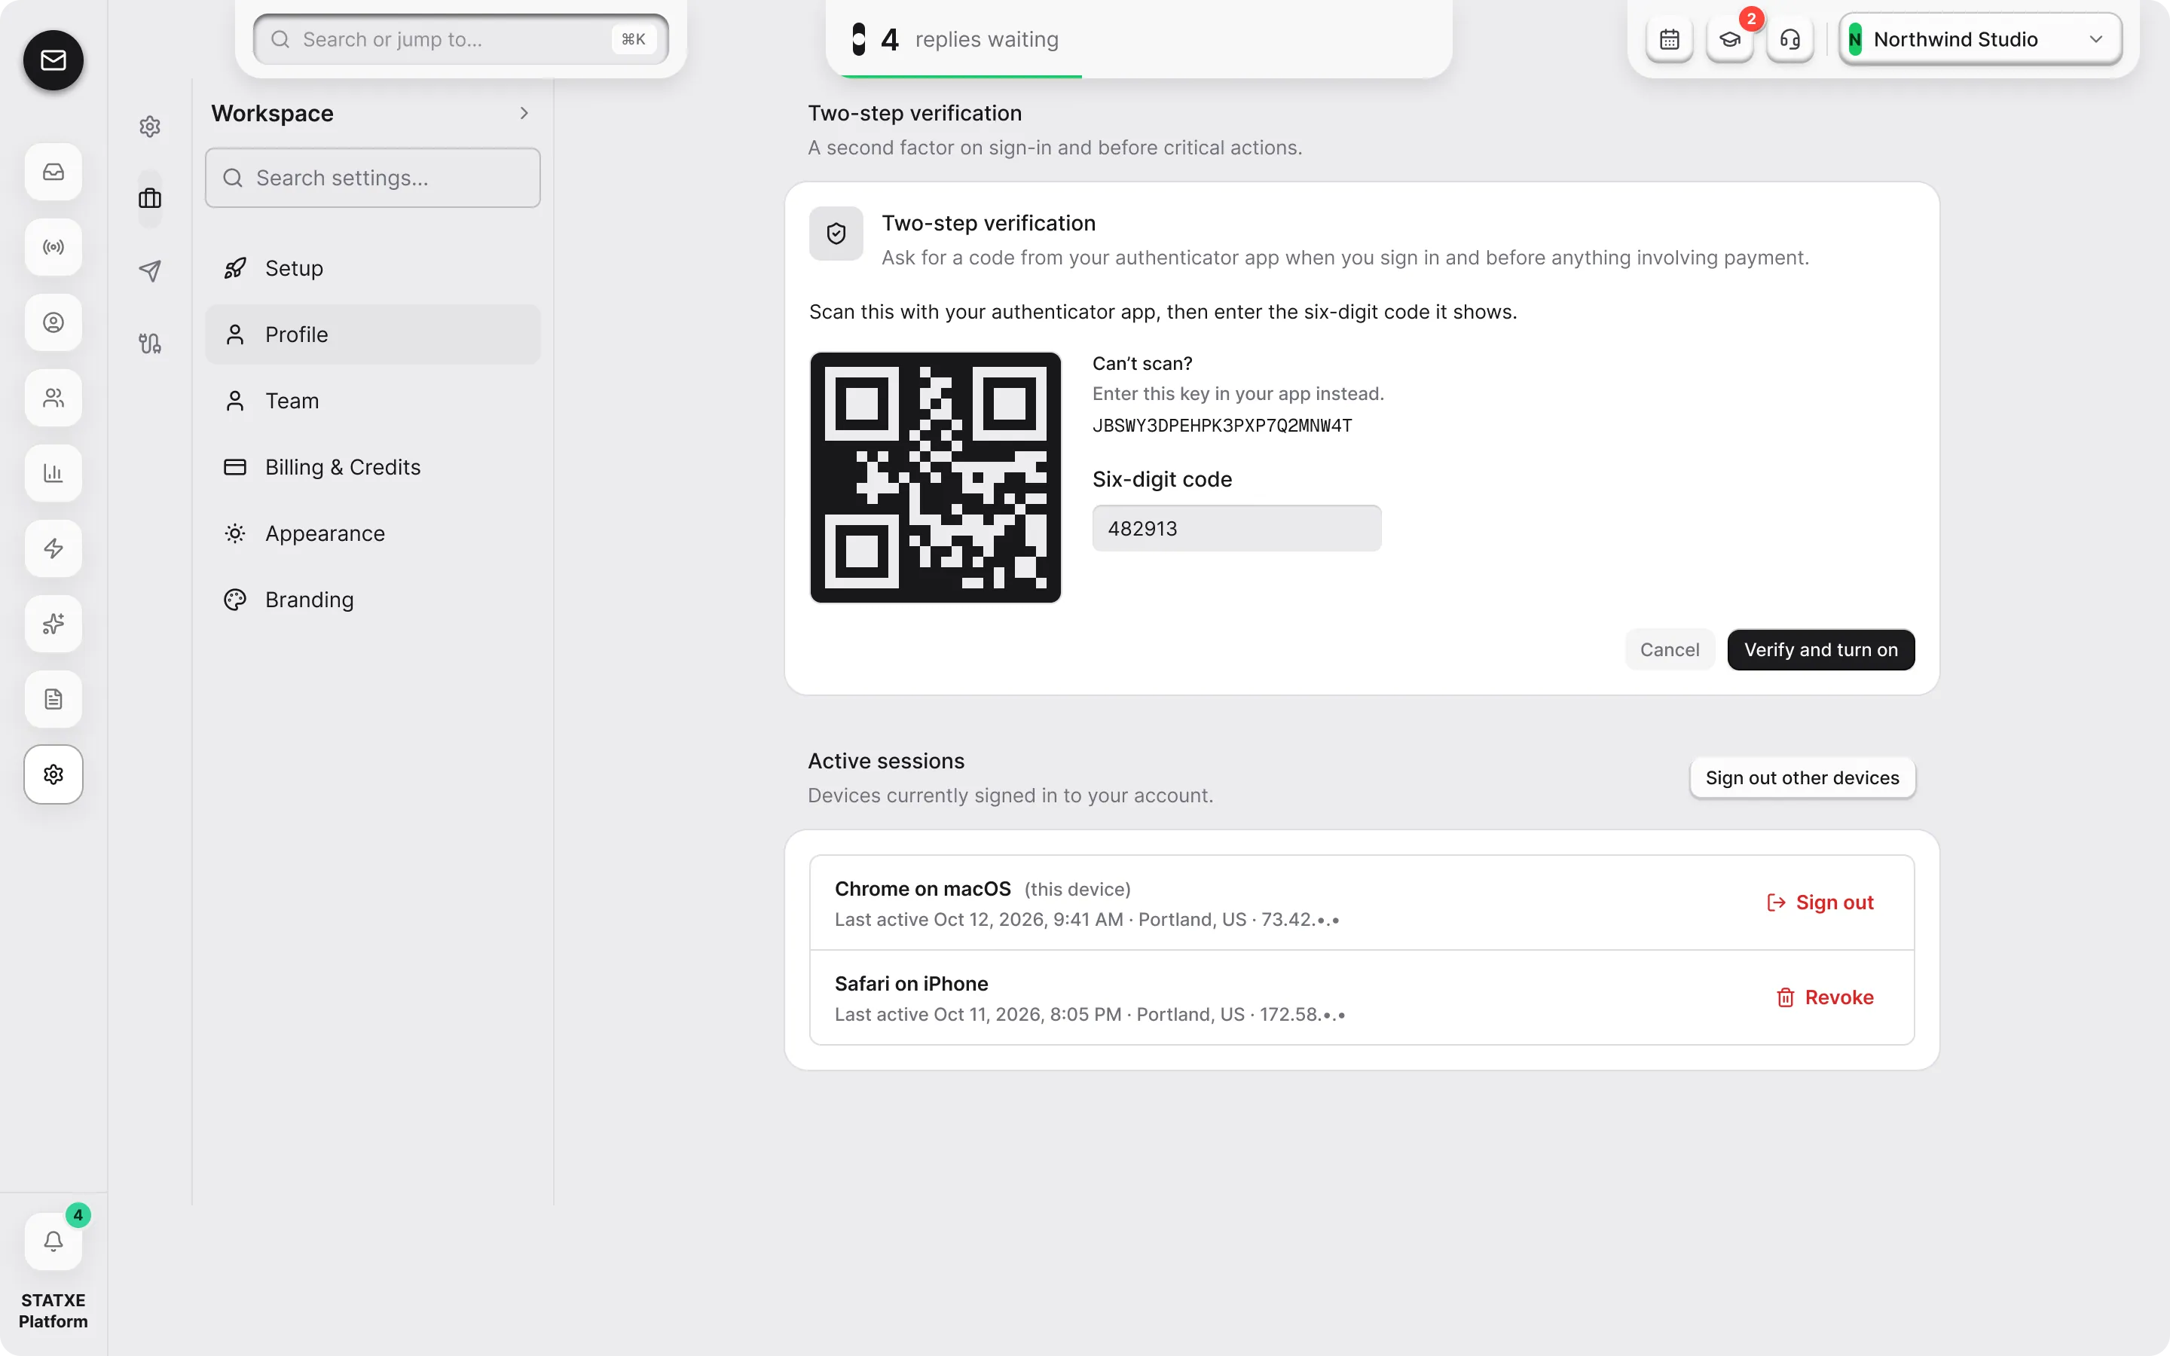Open the contact circle sidebar icon

coord(53,322)
